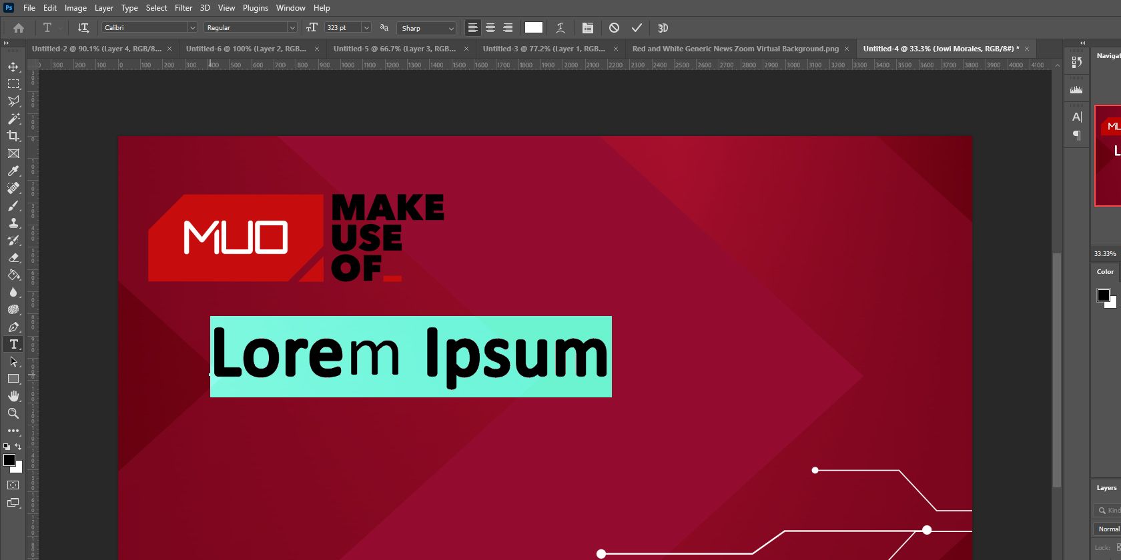1121x560 pixels.
Task: Switch to Red and White Generic News tab
Action: pyautogui.click(x=735, y=49)
